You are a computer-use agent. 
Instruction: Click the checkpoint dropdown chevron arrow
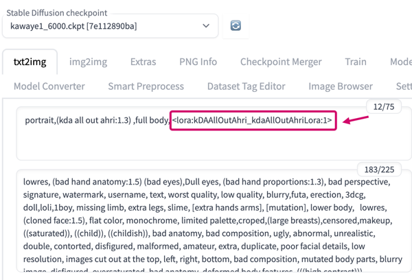[x=206, y=26]
